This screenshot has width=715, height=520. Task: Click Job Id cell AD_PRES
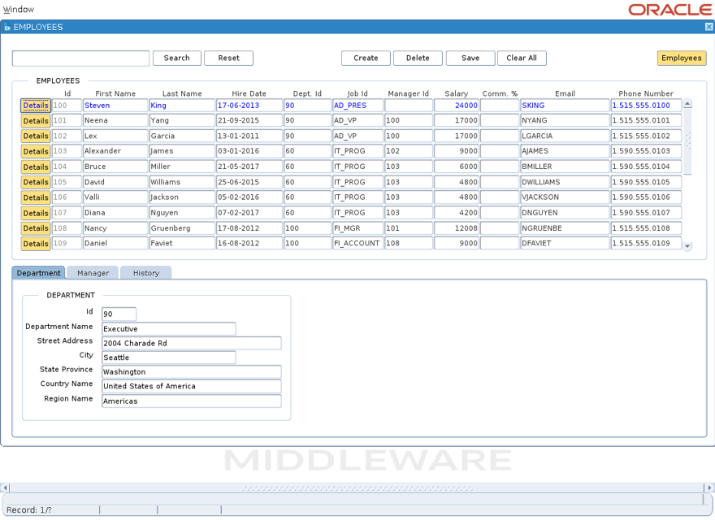click(x=357, y=106)
